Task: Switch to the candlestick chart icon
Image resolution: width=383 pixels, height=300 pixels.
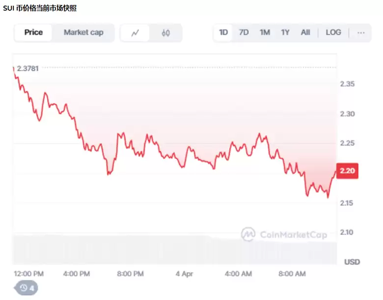Action: click(x=166, y=33)
